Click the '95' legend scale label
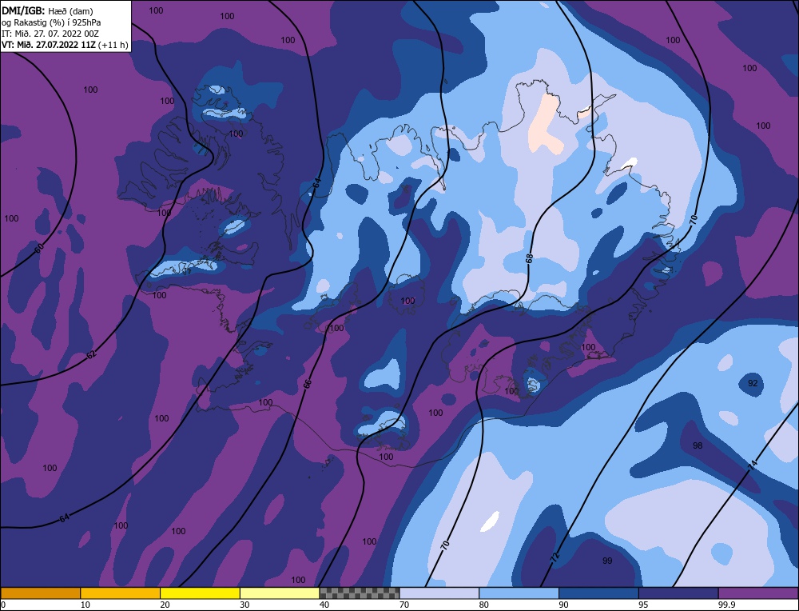799x611 pixels. [x=643, y=605]
